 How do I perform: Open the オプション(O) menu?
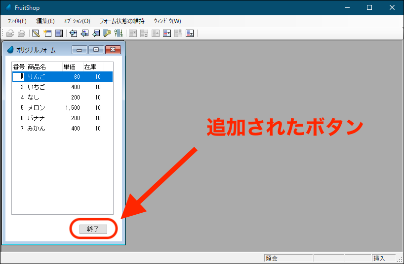point(77,21)
